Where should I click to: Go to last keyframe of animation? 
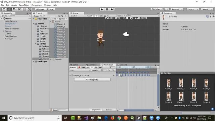pos(100,67)
